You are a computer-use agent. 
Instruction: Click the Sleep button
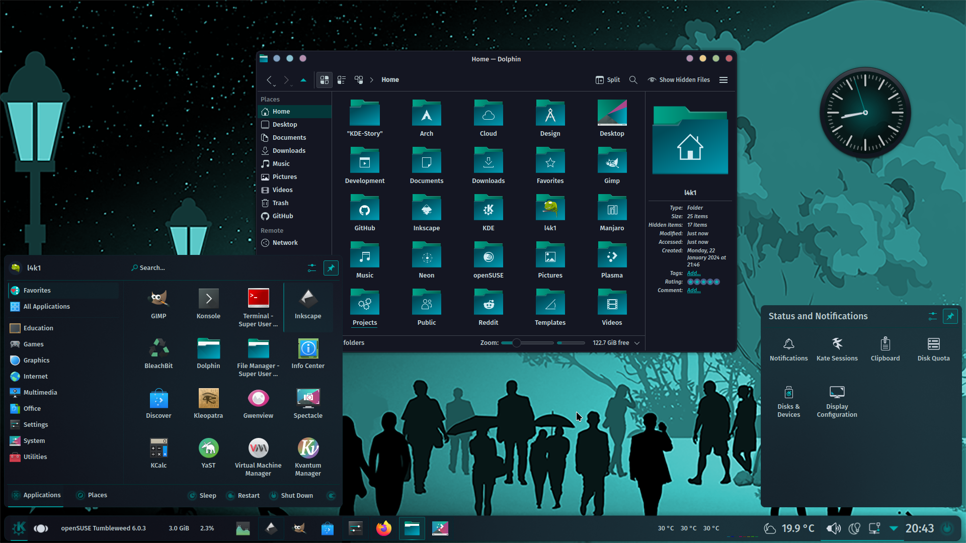(x=202, y=495)
